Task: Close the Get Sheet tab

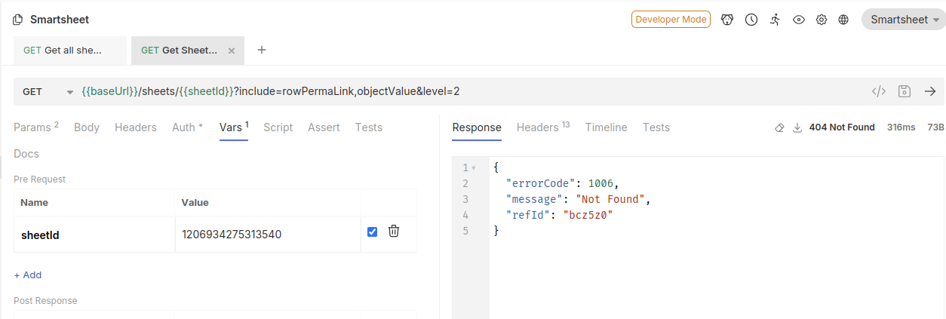Action: pyautogui.click(x=232, y=51)
